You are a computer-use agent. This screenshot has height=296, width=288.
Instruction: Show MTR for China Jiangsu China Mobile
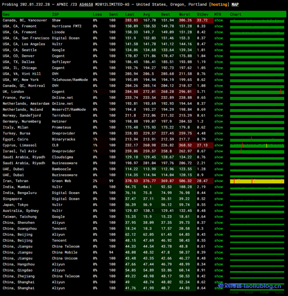pos(219,252)
